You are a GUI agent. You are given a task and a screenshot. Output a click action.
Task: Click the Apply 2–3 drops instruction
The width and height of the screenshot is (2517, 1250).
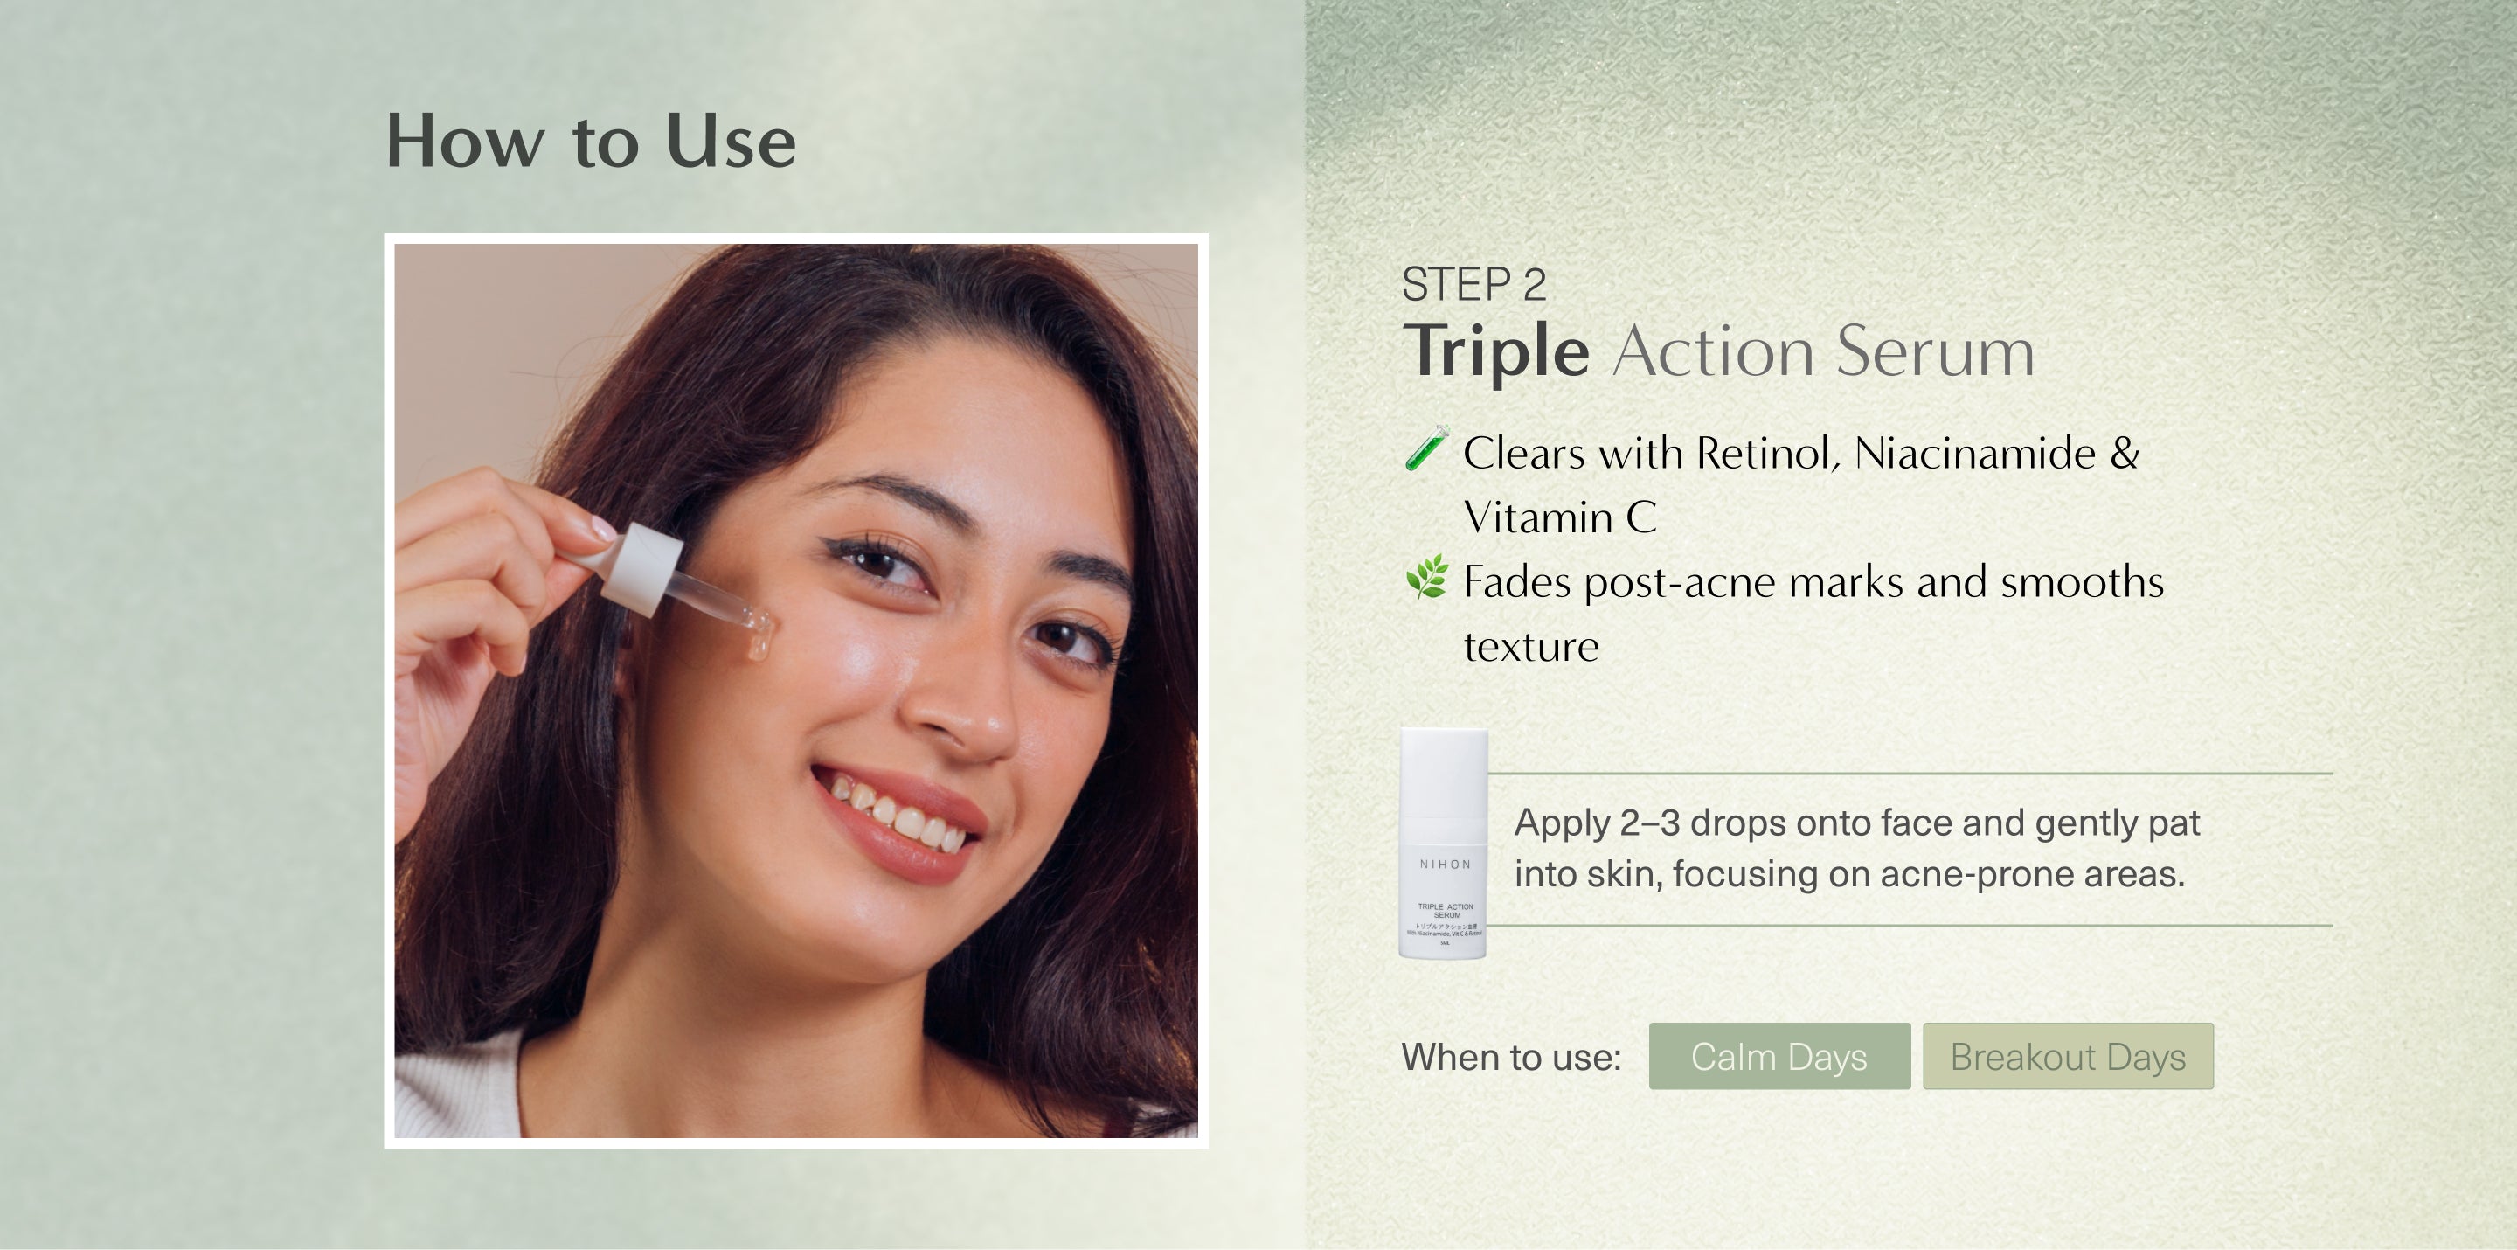[1856, 823]
